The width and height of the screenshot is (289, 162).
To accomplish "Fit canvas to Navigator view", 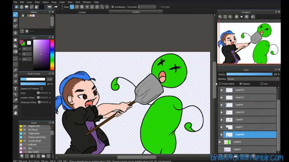I will tap(225, 16).
